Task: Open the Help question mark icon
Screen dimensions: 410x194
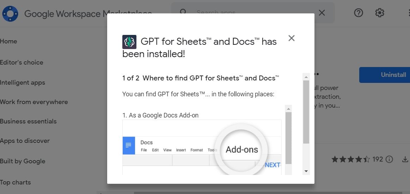Action: [x=359, y=13]
